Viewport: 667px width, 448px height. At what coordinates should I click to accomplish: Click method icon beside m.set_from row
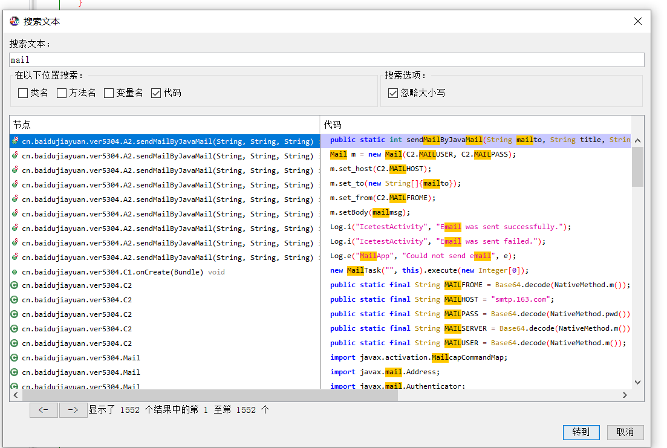15,199
